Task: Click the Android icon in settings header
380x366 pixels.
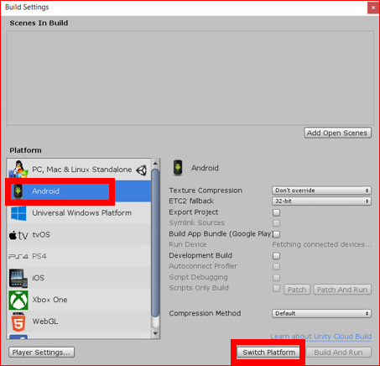Action: (x=178, y=168)
